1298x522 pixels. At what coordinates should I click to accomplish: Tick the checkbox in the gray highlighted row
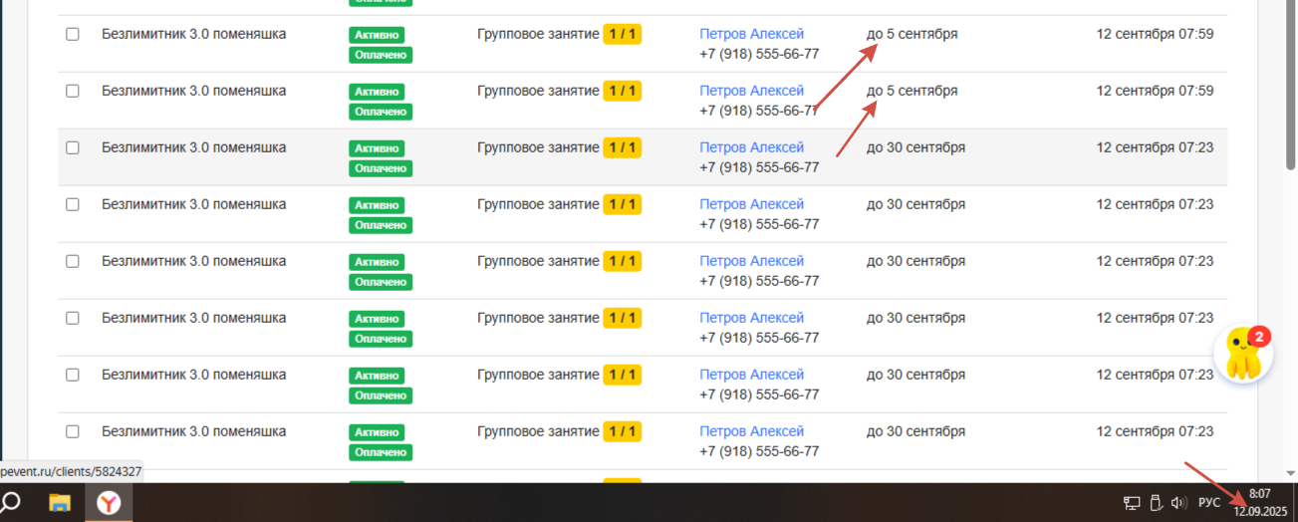pyautogui.click(x=72, y=147)
